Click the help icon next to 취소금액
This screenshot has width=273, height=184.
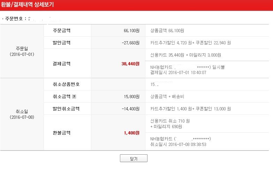pos(74,97)
